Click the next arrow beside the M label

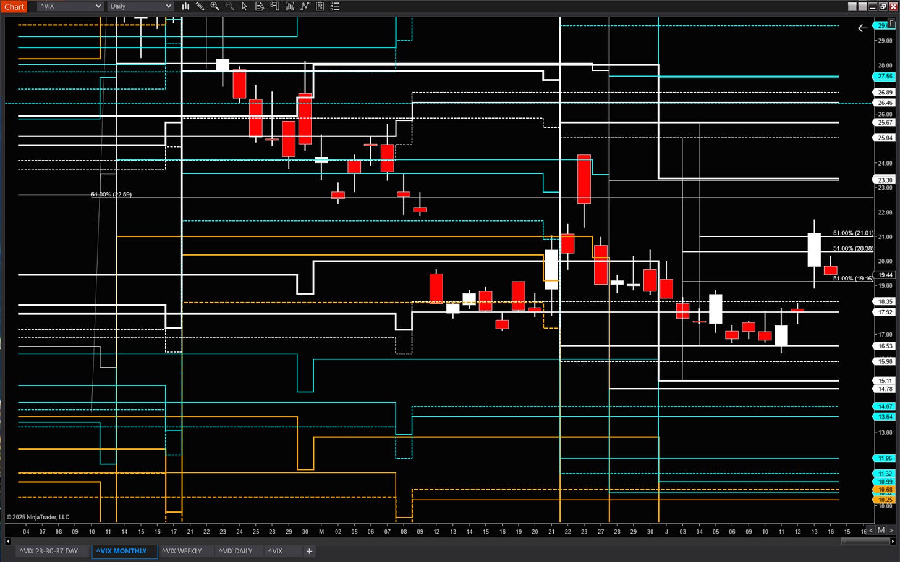point(891,530)
